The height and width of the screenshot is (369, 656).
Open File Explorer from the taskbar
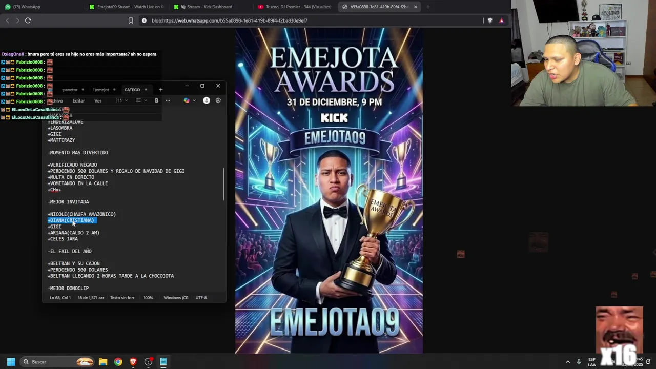(x=103, y=362)
